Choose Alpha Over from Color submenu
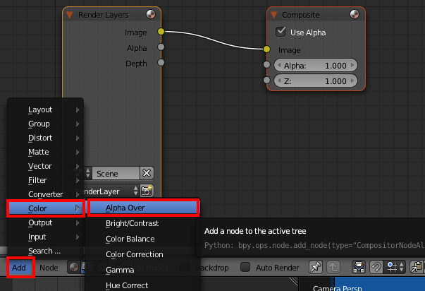Image resolution: width=425 pixels, height=291 pixels. (143, 208)
